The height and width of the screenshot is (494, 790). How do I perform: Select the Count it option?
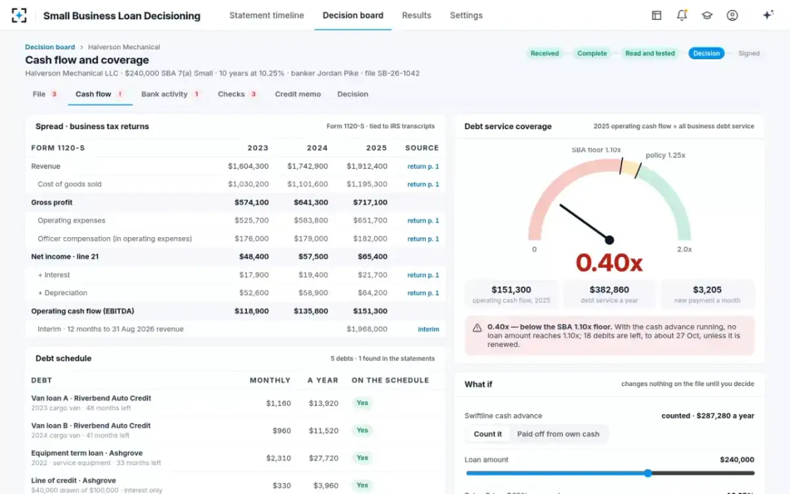click(488, 434)
